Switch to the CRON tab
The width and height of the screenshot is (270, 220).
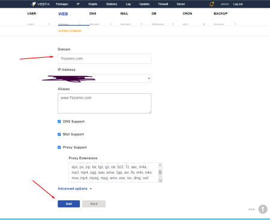(187, 14)
